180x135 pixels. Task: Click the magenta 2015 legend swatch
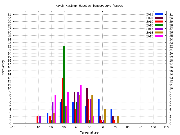pos(159,36)
